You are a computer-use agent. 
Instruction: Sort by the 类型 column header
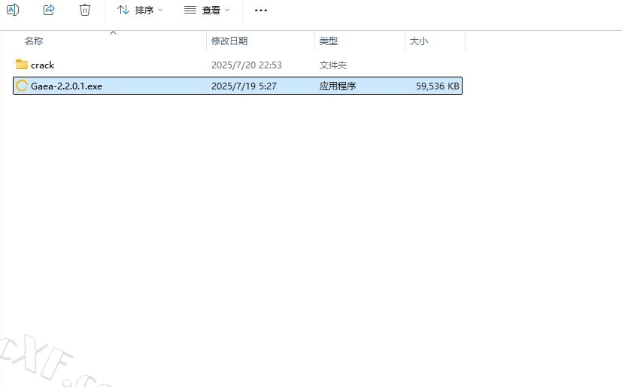point(329,41)
